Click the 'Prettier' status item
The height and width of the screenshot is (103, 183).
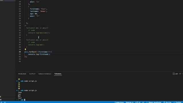coord(177,102)
